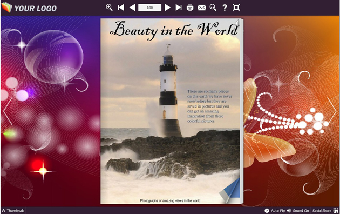Jump to the first page
The image size is (340, 214).
(x=121, y=8)
